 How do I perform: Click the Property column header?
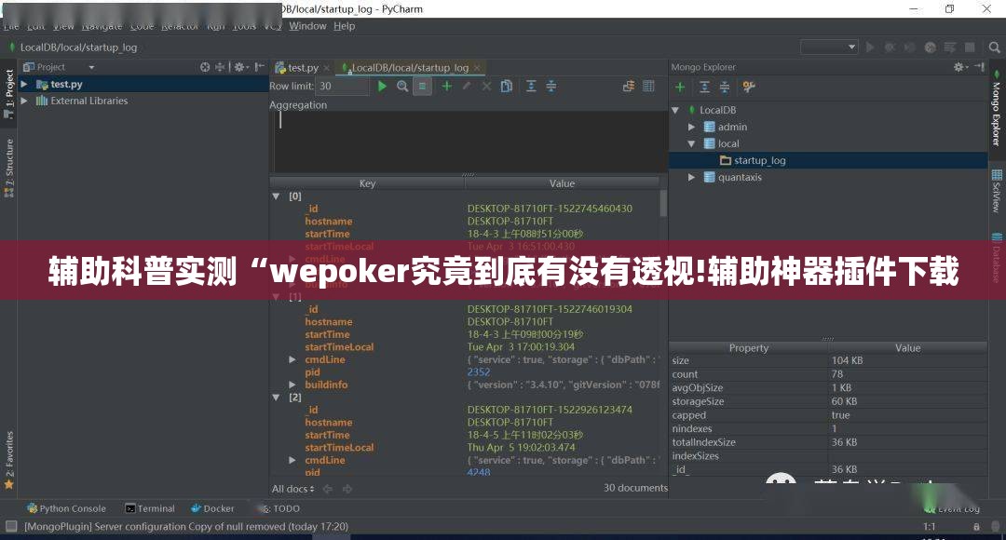749,348
